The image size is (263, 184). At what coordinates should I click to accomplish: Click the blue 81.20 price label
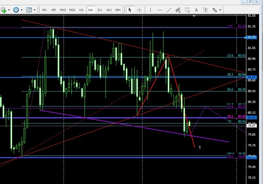252,37
